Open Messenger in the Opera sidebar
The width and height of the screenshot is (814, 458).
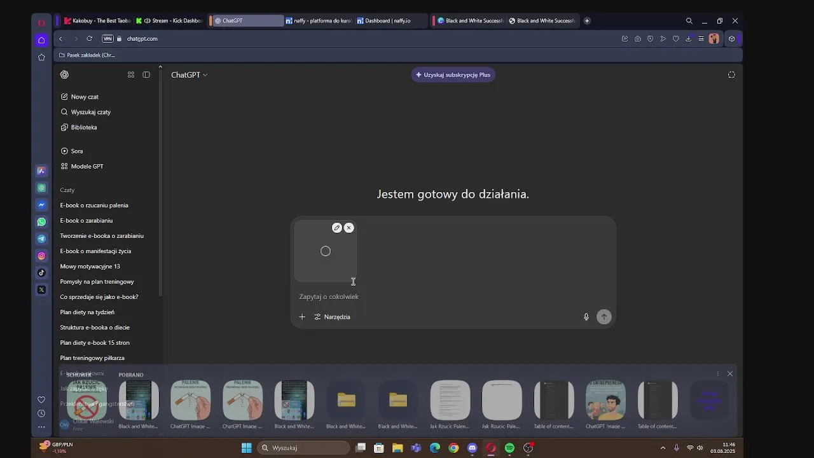pos(41,205)
